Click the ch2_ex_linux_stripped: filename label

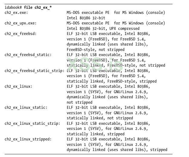coord(28,139)
